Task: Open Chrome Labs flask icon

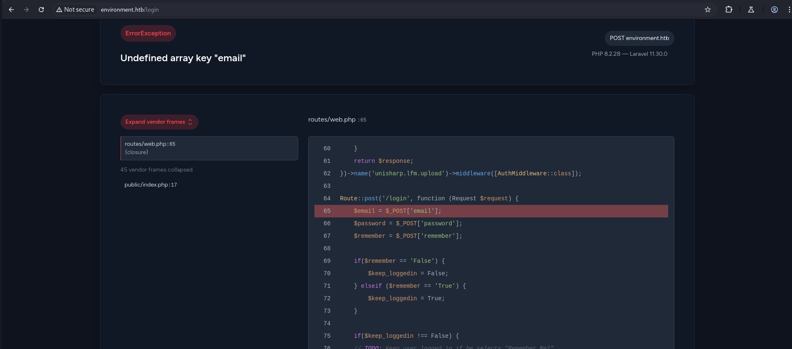Action: pos(751,10)
